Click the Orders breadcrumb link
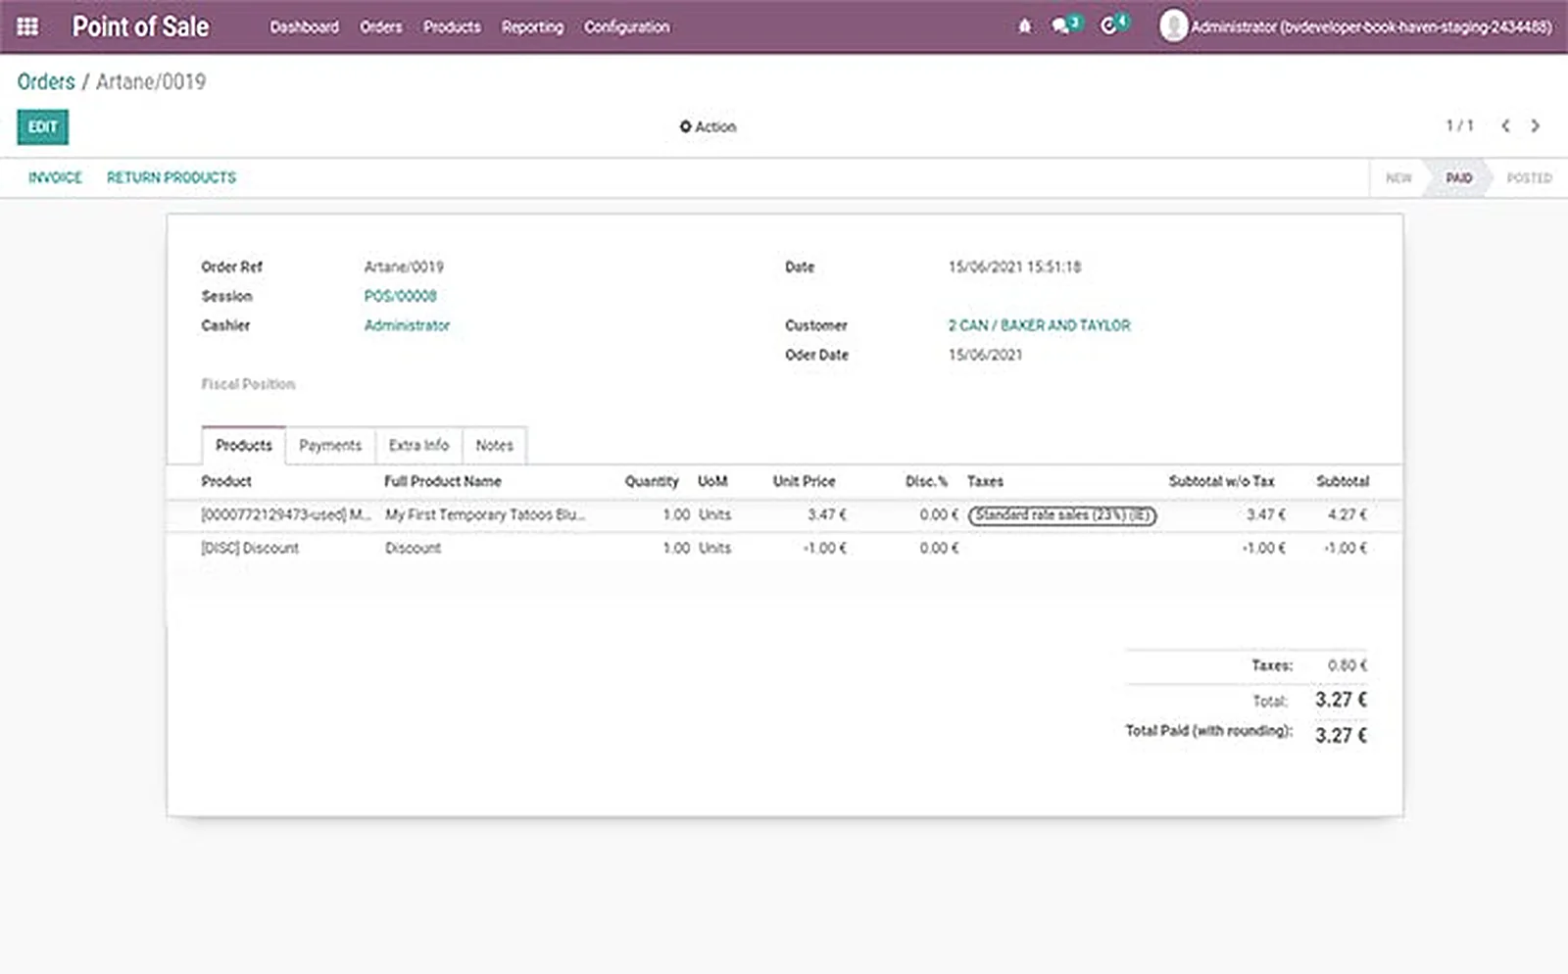1568x974 pixels. click(46, 81)
